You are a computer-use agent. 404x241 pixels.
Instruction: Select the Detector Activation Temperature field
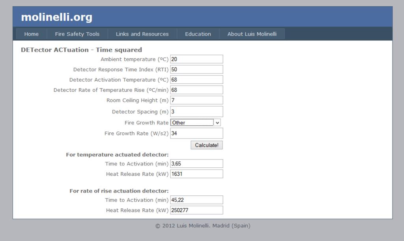pyautogui.click(x=196, y=80)
